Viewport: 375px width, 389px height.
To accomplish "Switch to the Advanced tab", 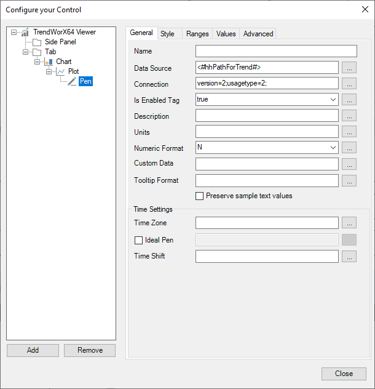I will point(258,34).
